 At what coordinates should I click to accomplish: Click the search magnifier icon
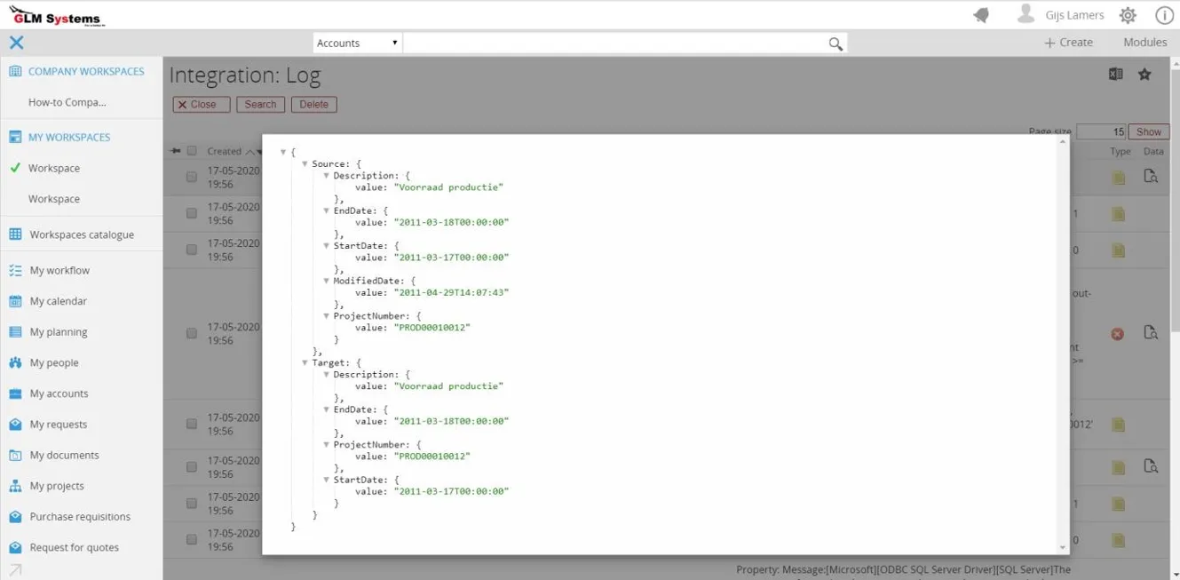click(836, 44)
